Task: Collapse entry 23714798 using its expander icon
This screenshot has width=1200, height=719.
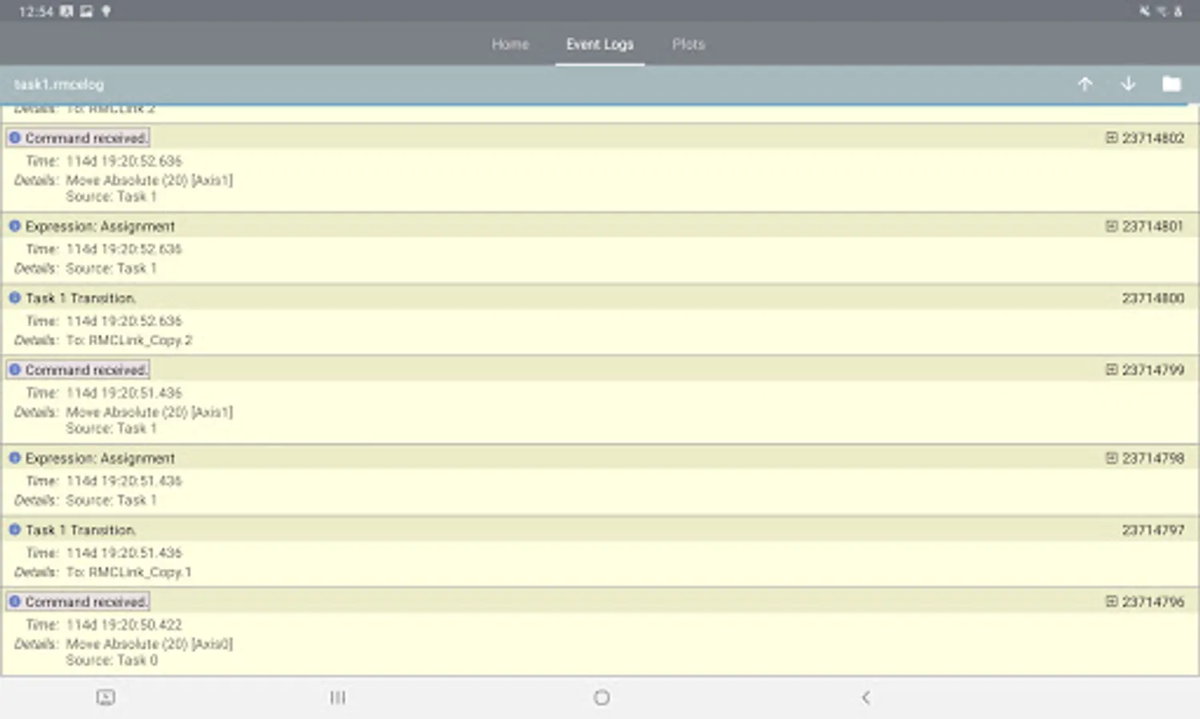Action: [1111, 458]
